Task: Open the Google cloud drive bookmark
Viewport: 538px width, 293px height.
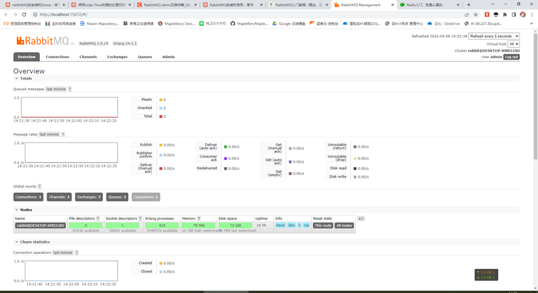Action: pos(289,24)
